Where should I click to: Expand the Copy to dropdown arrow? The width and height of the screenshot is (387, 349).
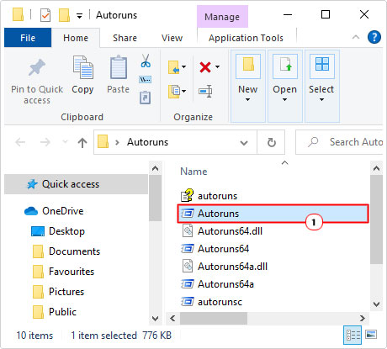pos(183,91)
